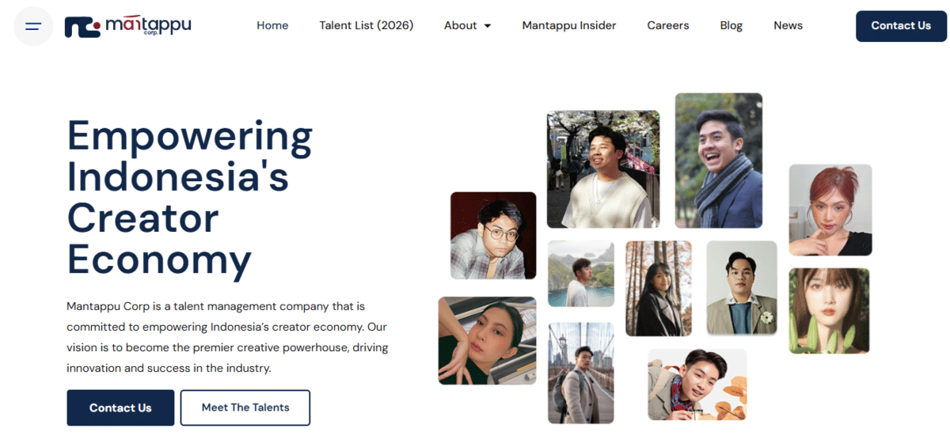
Task: Visit the Careers page
Action: 668,25
